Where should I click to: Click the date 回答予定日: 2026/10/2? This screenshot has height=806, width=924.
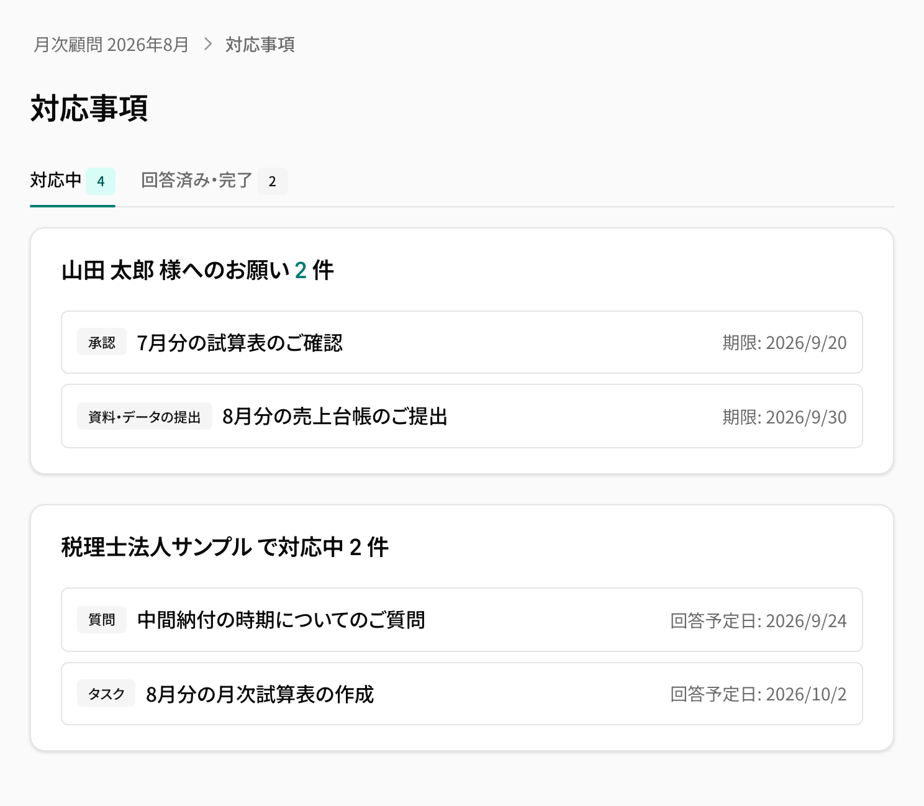click(758, 694)
